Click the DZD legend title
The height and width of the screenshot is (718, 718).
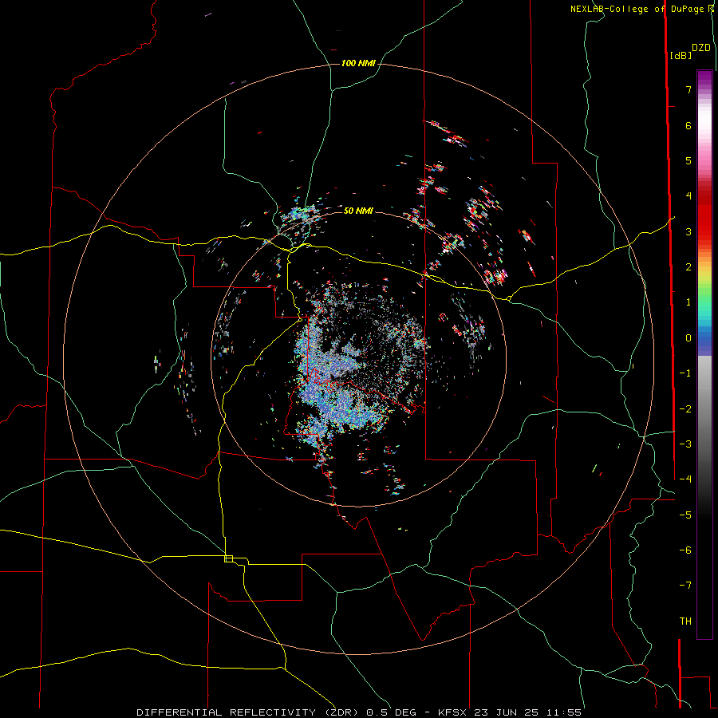tap(701, 48)
